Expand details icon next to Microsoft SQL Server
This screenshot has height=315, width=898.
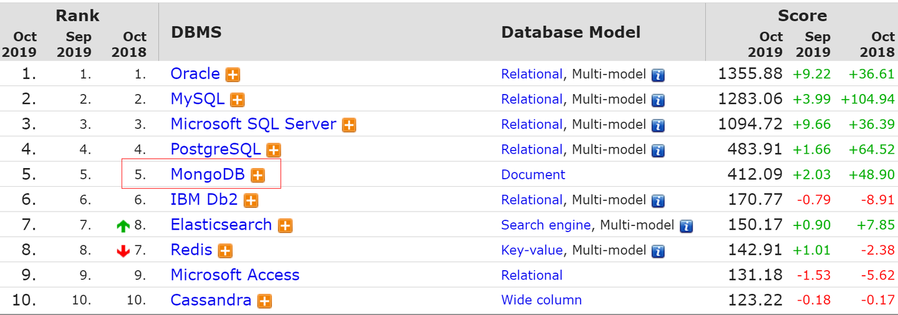pos(349,125)
